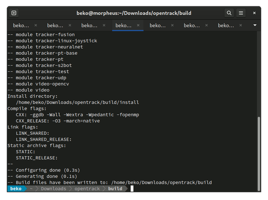Close the fifth beko tab
The width and height of the screenshot is (268, 200).
(x=172, y=25)
